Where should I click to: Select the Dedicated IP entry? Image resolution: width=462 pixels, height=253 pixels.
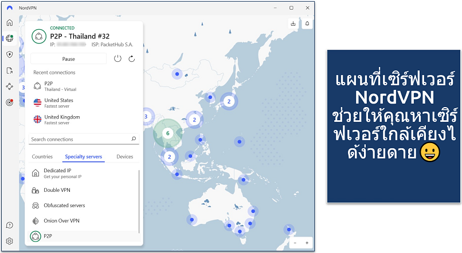tap(84, 173)
